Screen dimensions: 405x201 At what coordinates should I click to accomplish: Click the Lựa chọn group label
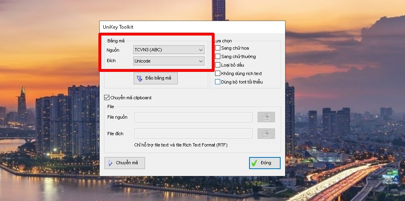223,41
